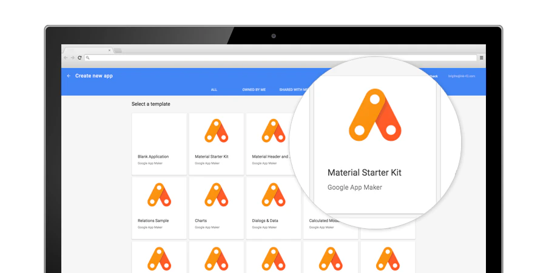Switch to the SHARED WITH ME tab

pyautogui.click(x=294, y=90)
